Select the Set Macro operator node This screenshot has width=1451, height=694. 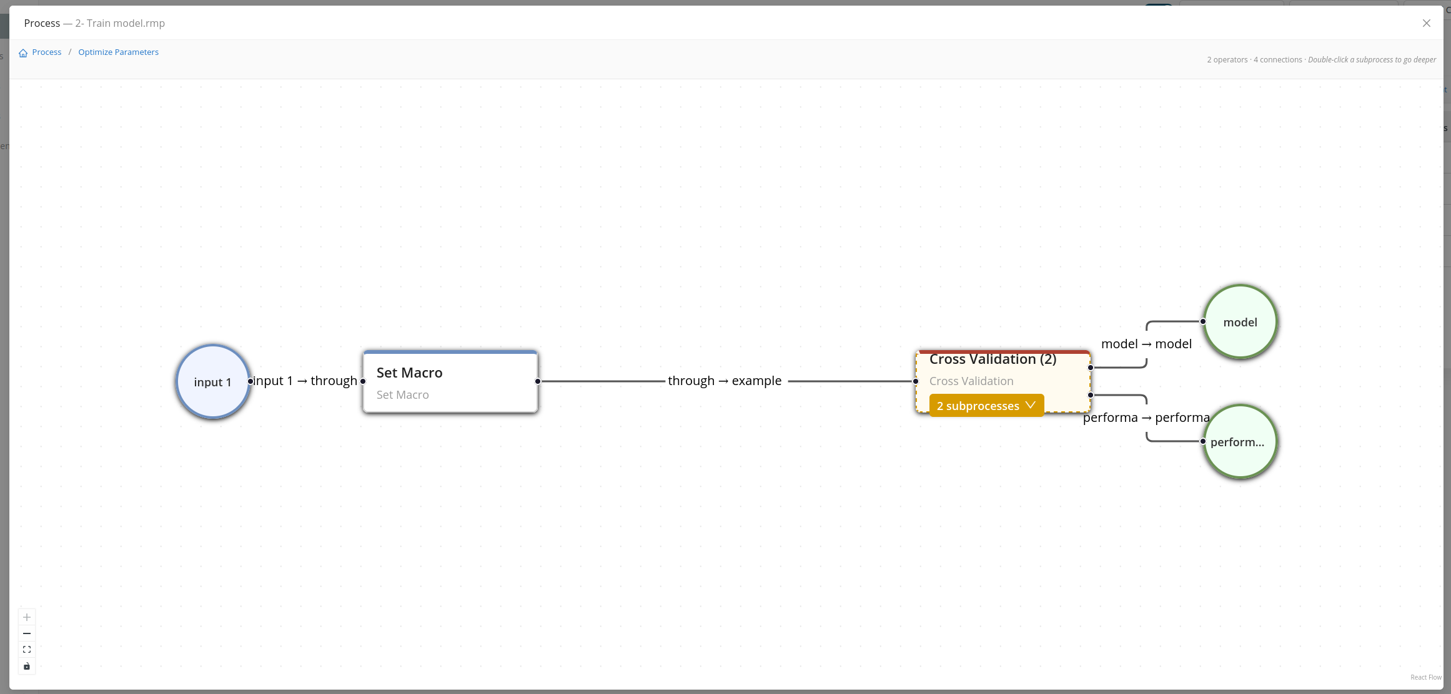(x=449, y=381)
